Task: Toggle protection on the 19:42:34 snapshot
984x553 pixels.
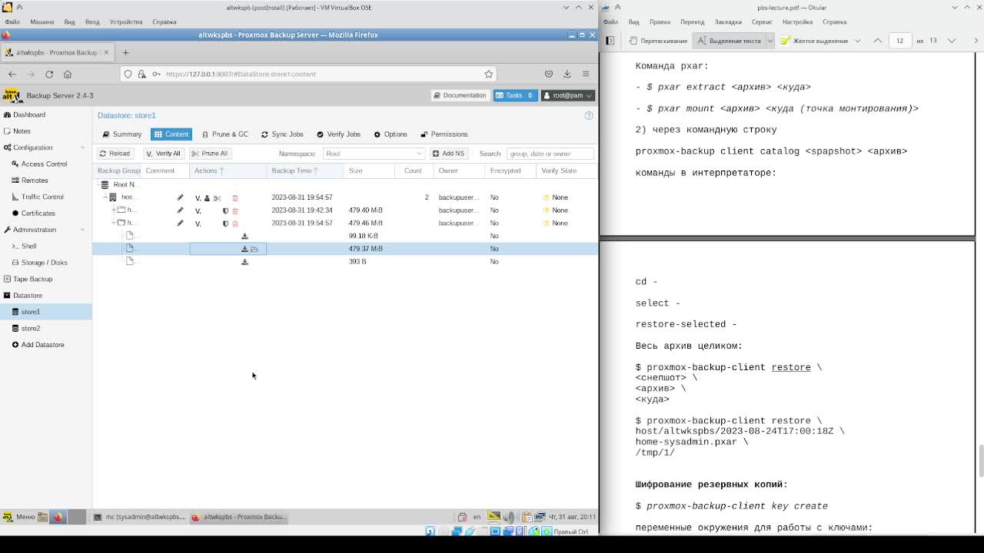Action: [x=225, y=210]
